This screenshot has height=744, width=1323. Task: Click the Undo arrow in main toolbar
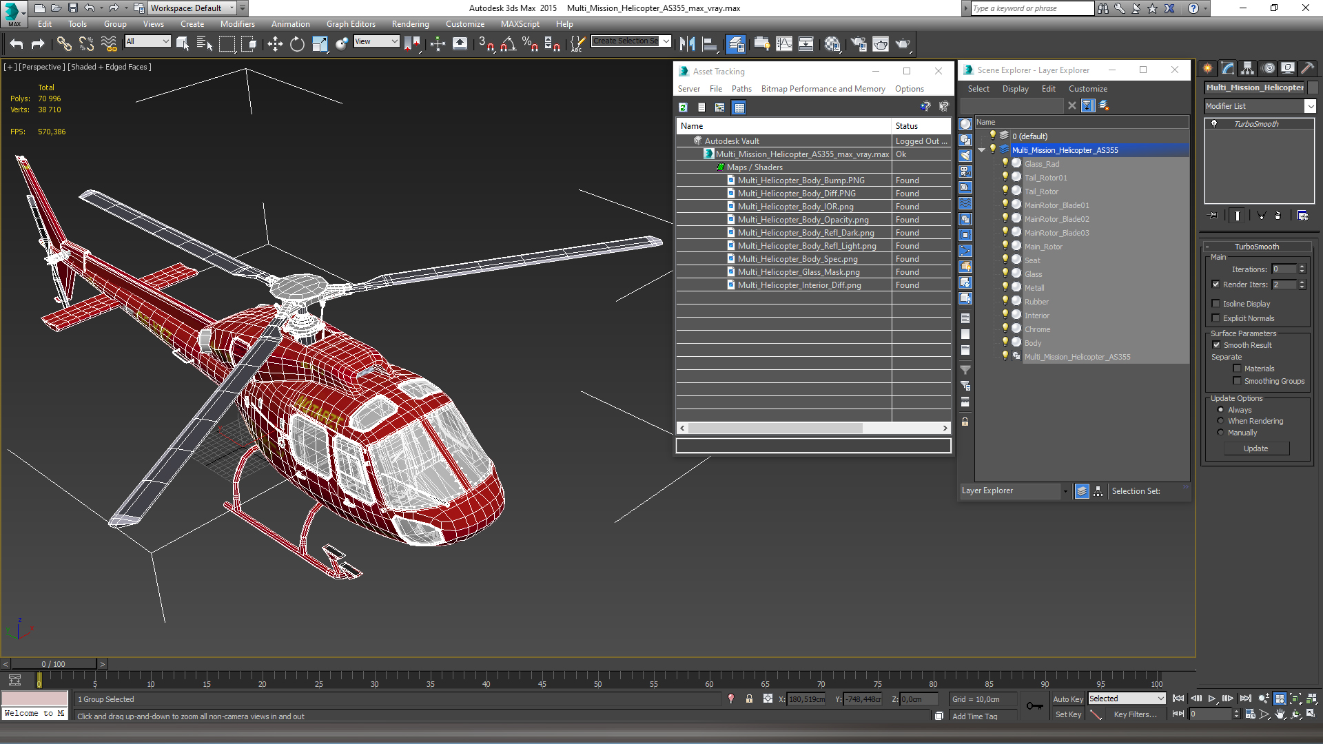[17, 44]
